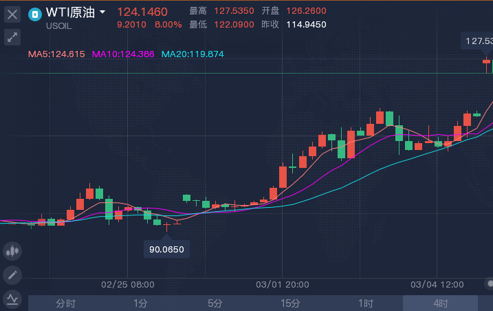Select the pencil drawing tool
The width and height of the screenshot is (493, 311).
pyautogui.click(x=12, y=275)
